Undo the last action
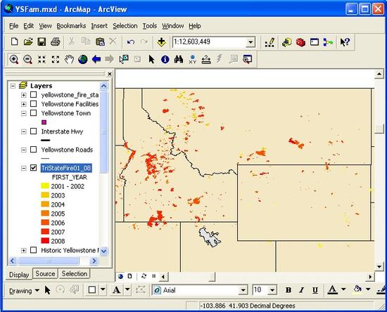Screen dimensions: 387x312 click(131, 42)
